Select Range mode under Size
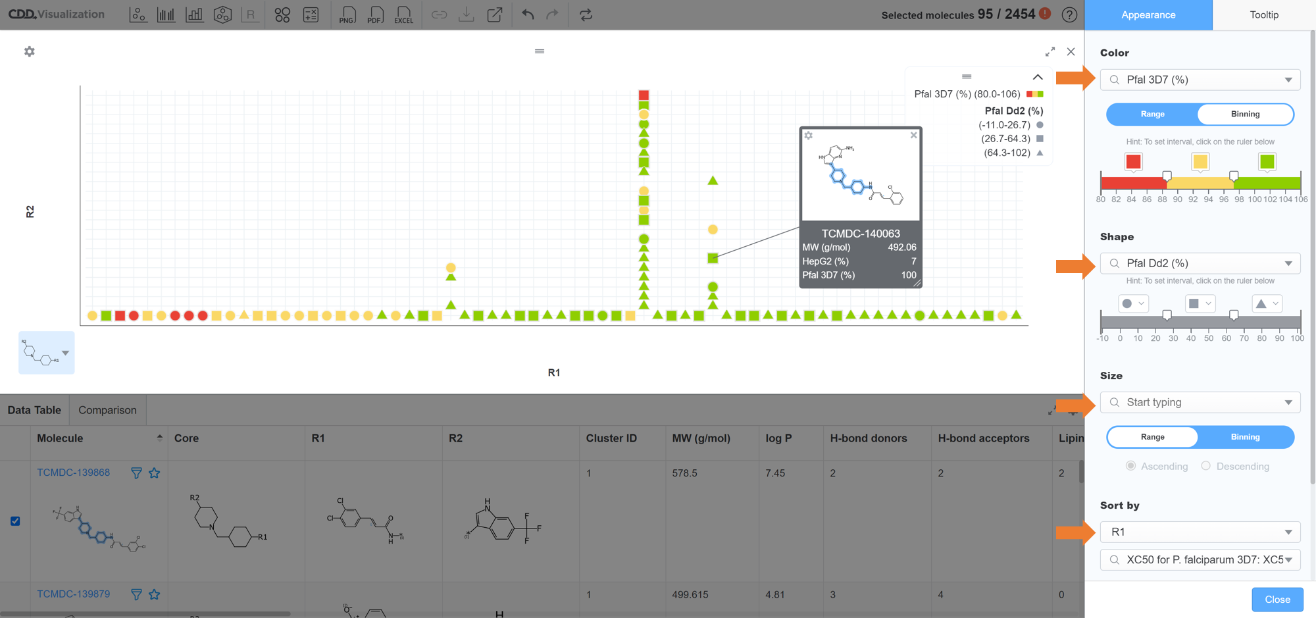Screen dimensions: 1316x618 tap(1152, 437)
